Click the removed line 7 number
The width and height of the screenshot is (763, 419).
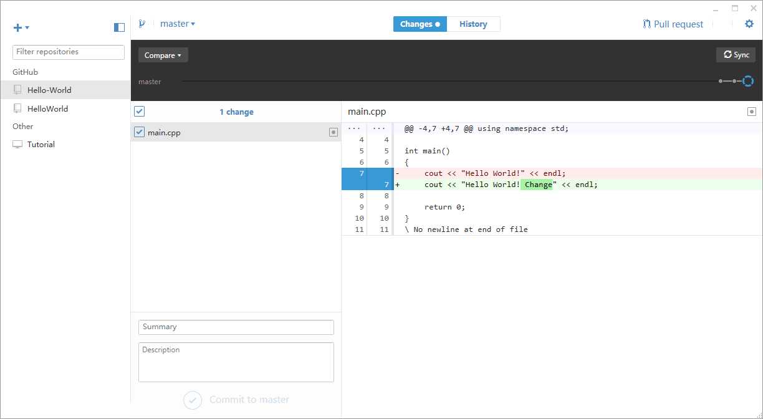pos(362,173)
